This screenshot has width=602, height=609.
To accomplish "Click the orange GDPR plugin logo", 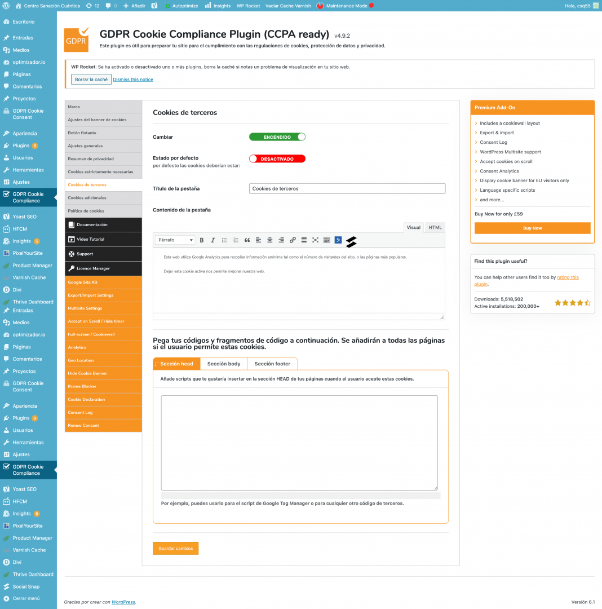I will (x=76, y=39).
